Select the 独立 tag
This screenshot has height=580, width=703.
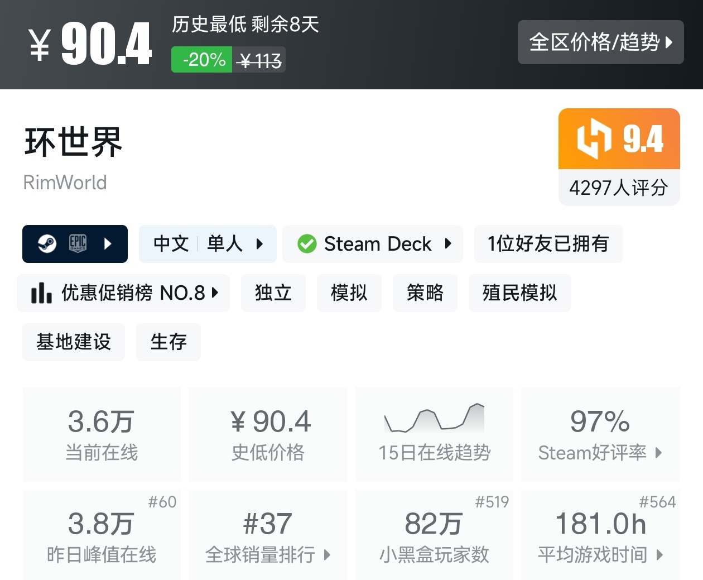273,293
